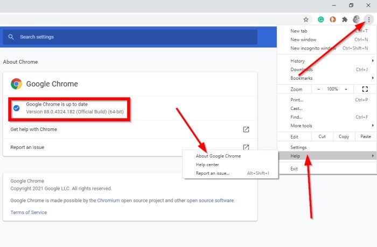Click the blue up-to-date checkmark icon
Image resolution: width=377 pixels, height=247 pixels.
[17, 108]
